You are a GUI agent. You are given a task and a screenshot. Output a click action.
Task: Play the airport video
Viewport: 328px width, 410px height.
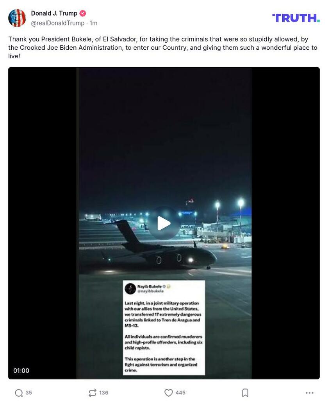click(x=164, y=223)
